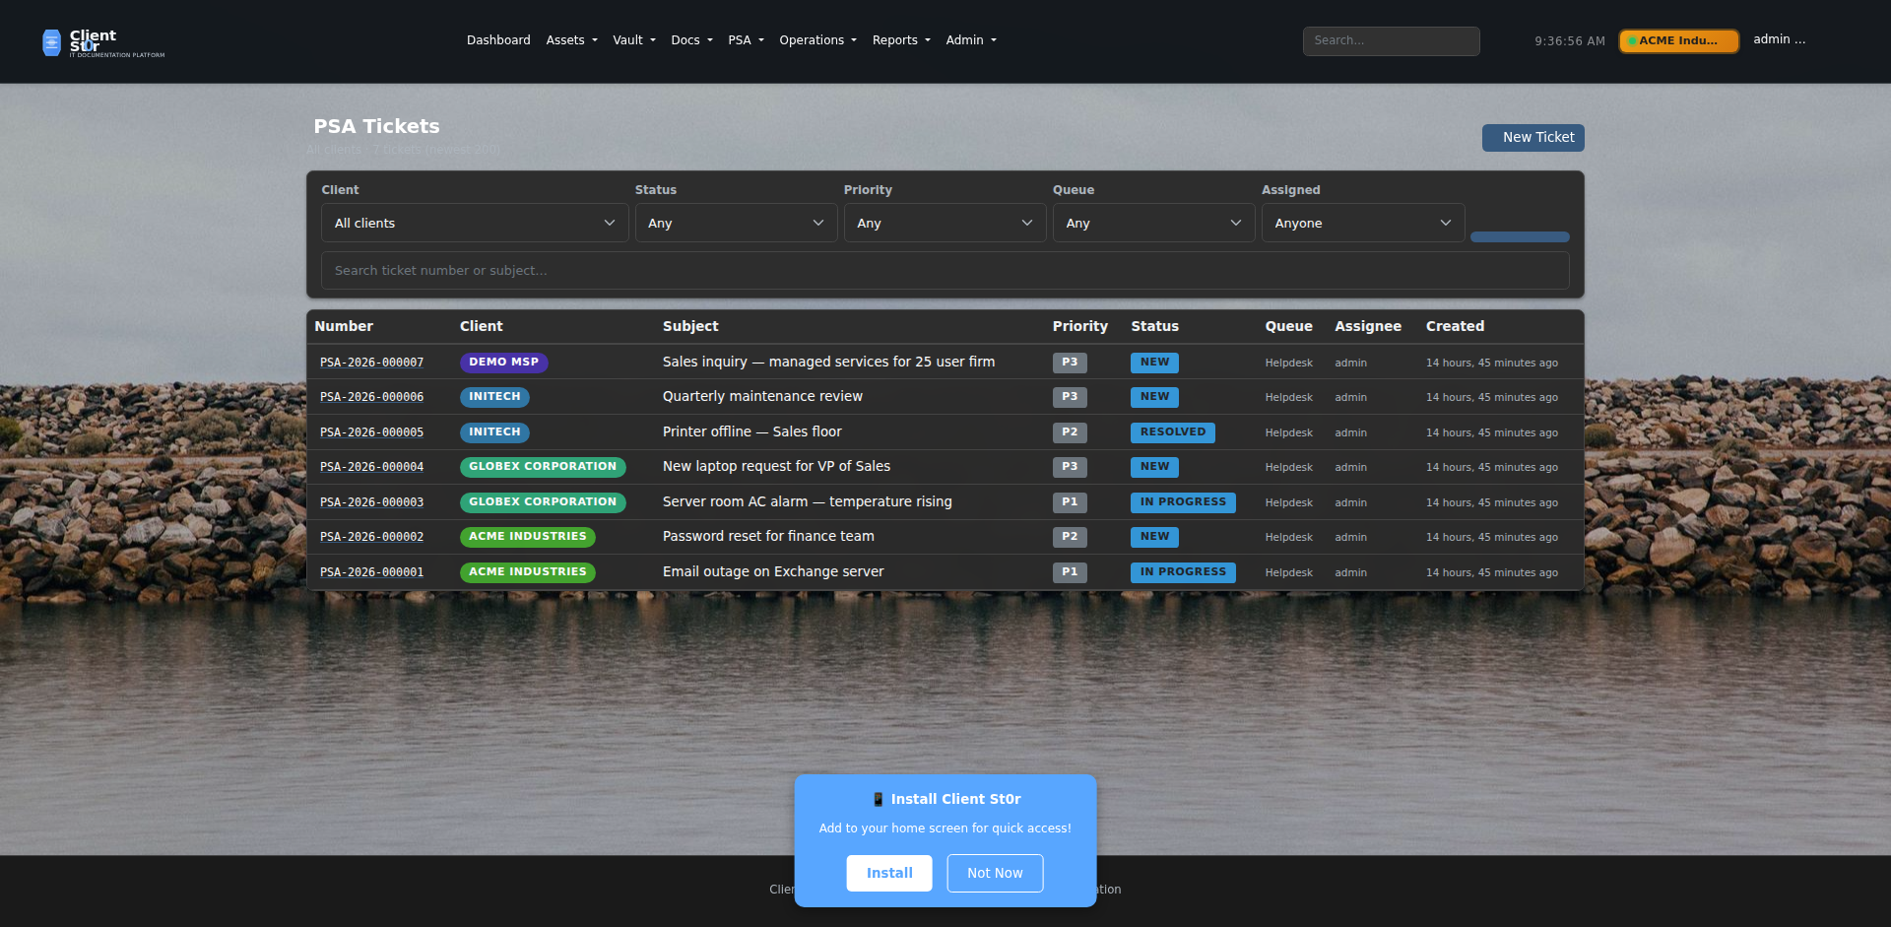Click the RESOLVED status badge
The width and height of the screenshot is (1891, 927).
coord(1173,432)
